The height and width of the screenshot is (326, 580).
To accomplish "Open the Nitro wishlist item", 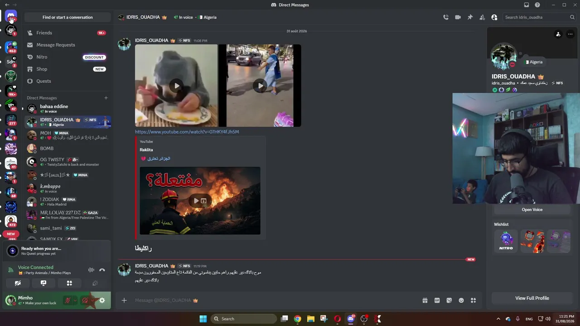I will 506,241.
